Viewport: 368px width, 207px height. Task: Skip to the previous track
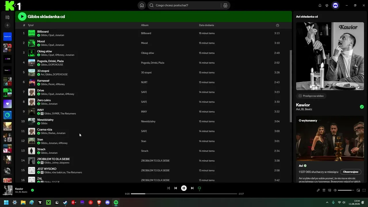176,188
